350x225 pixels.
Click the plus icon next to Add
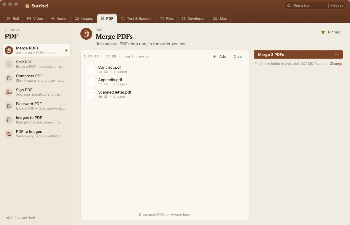coord(214,57)
